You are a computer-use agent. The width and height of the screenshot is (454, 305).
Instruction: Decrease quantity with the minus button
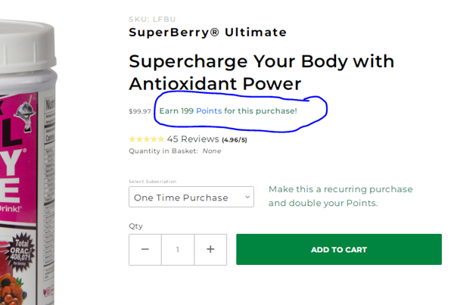click(x=145, y=250)
